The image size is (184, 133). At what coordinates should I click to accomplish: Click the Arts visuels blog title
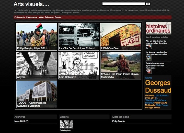[x=31, y=4]
